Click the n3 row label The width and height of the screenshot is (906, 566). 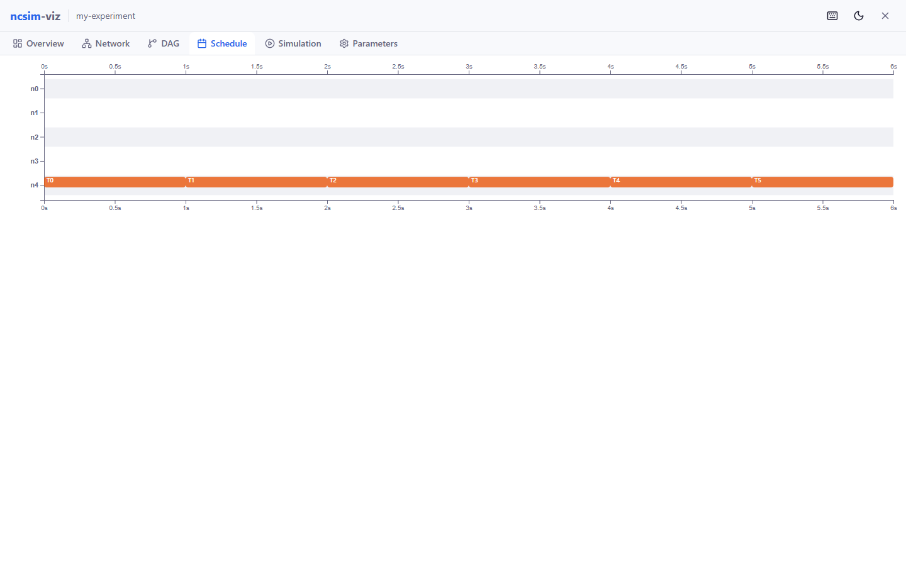[34, 162]
